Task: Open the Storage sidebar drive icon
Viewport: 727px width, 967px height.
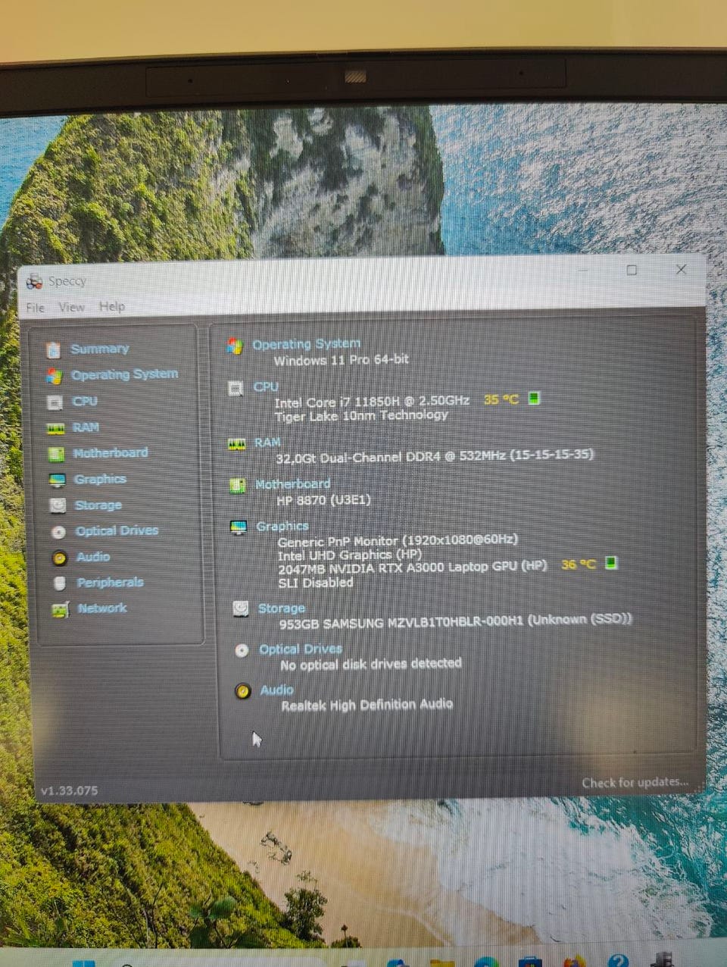Action: [x=58, y=505]
